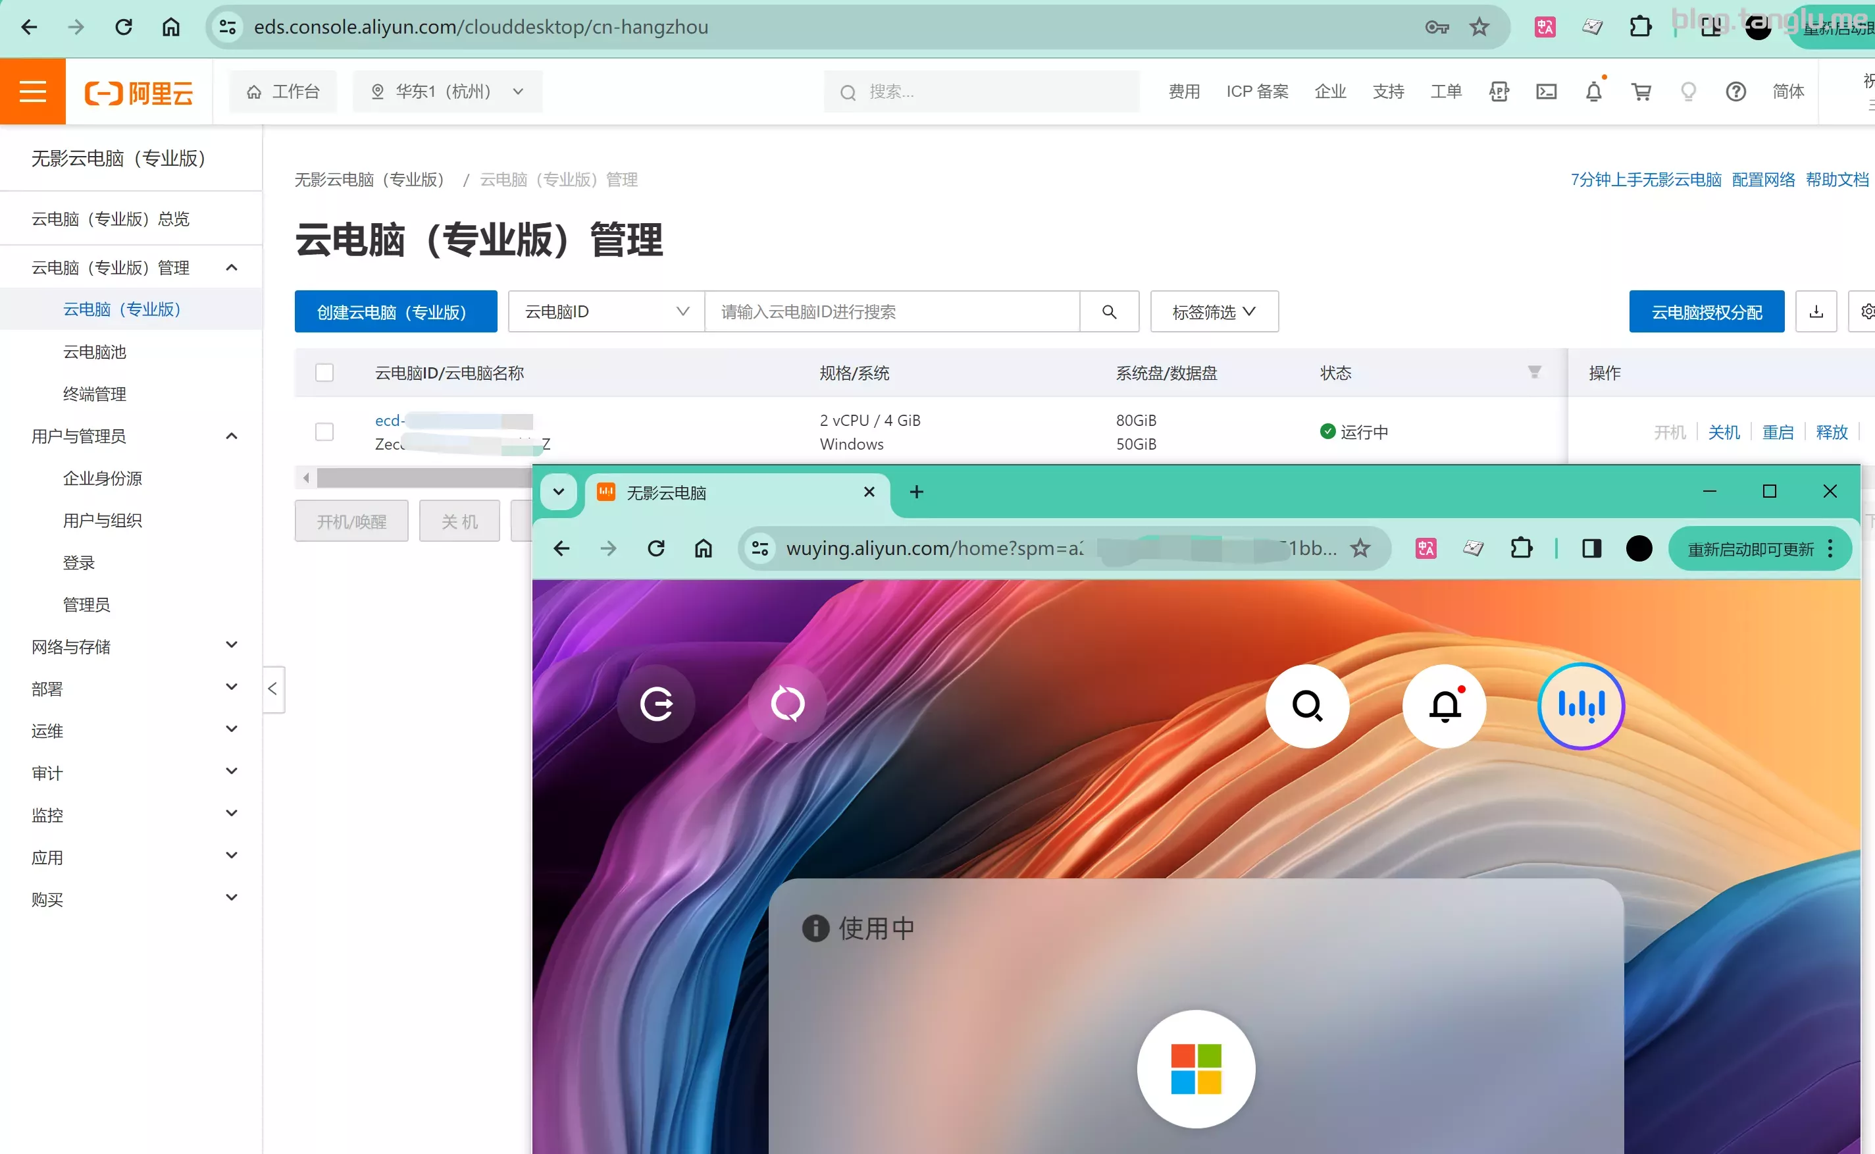Image resolution: width=1875 pixels, height=1154 pixels.
Task: Toggle the select-all checkbox in table header
Action: pos(324,373)
